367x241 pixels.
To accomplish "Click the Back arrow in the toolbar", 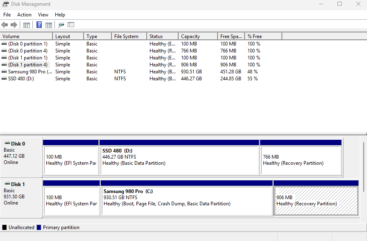I will click(x=5, y=25).
